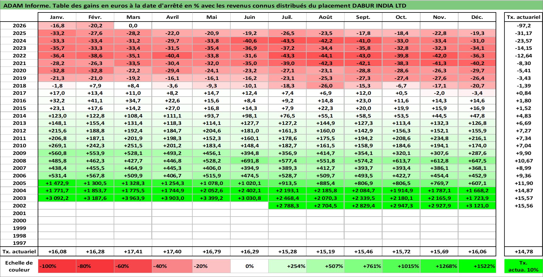543x277 pixels.
Task: Select the +0,5 cell in October 2017
Action: (401, 93)
